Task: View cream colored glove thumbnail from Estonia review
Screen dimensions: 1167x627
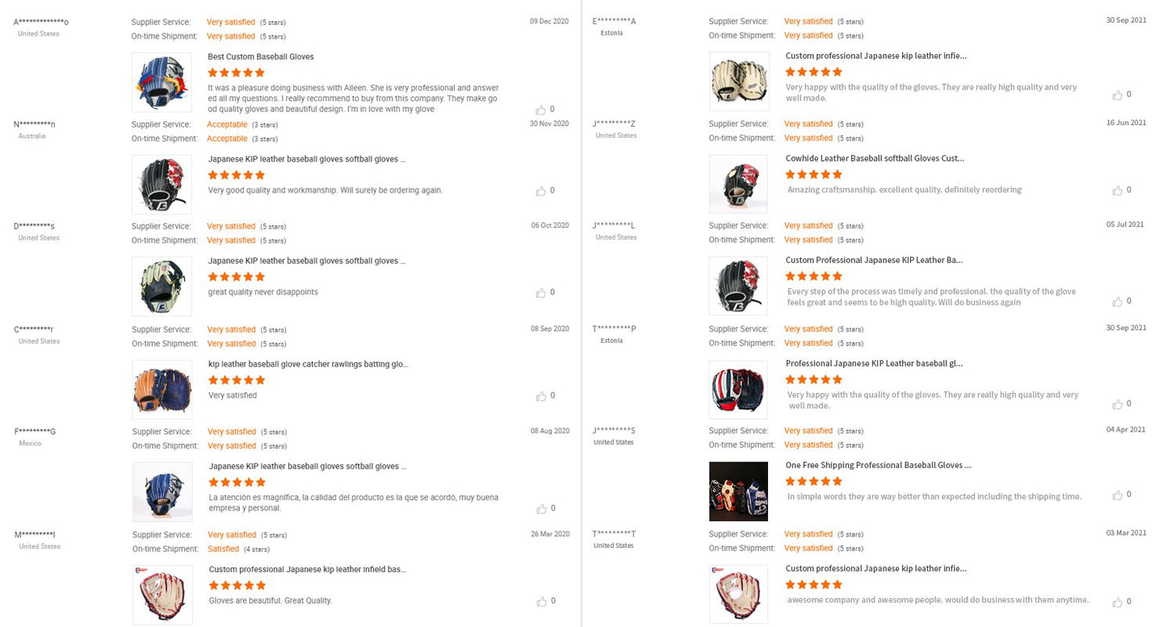Action: pyautogui.click(x=738, y=82)
